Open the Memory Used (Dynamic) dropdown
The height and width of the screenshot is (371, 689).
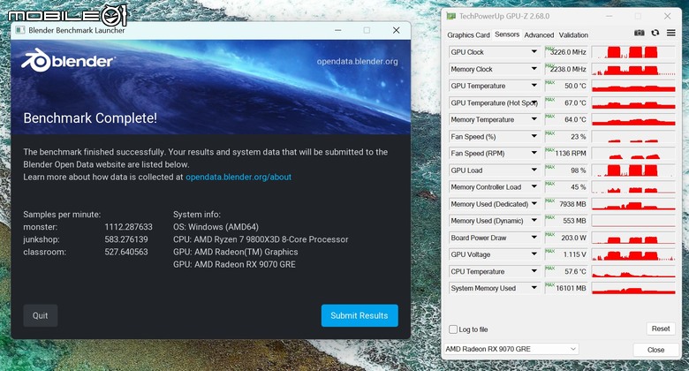point(534,221)
